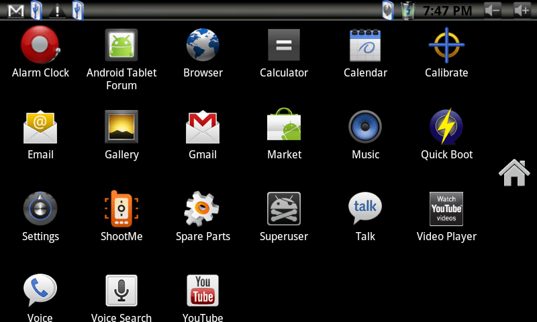Tap the volume up button
The height and width of the screenshot is (322, 537).
pos(522,10)
